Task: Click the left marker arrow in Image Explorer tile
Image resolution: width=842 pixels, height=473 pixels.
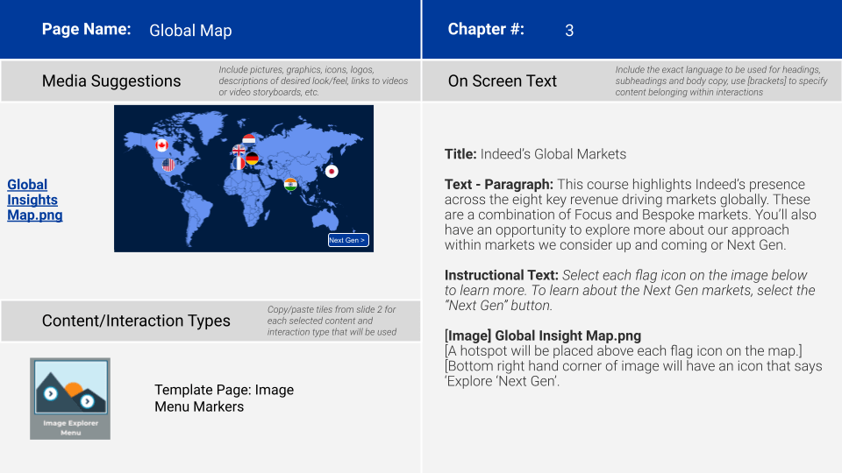Action: tap(51, 393)
